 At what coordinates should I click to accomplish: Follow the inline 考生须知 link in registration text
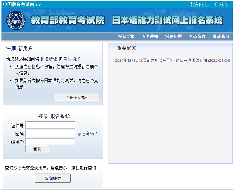72,59
